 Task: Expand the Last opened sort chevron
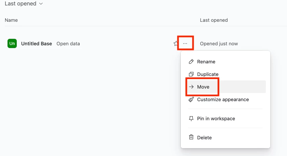tap(41, 4)
